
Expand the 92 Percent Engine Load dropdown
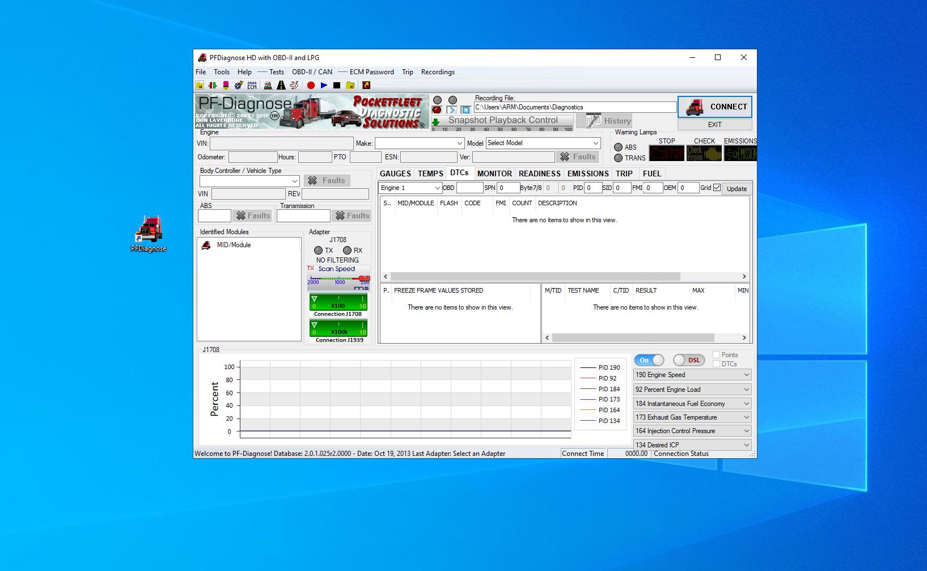693,390
